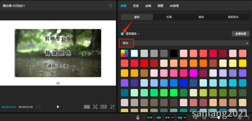The image size is (252, 121).
Task: Switch to the 调整 tab
Action: pyautogui.click(x=161, y=6)
